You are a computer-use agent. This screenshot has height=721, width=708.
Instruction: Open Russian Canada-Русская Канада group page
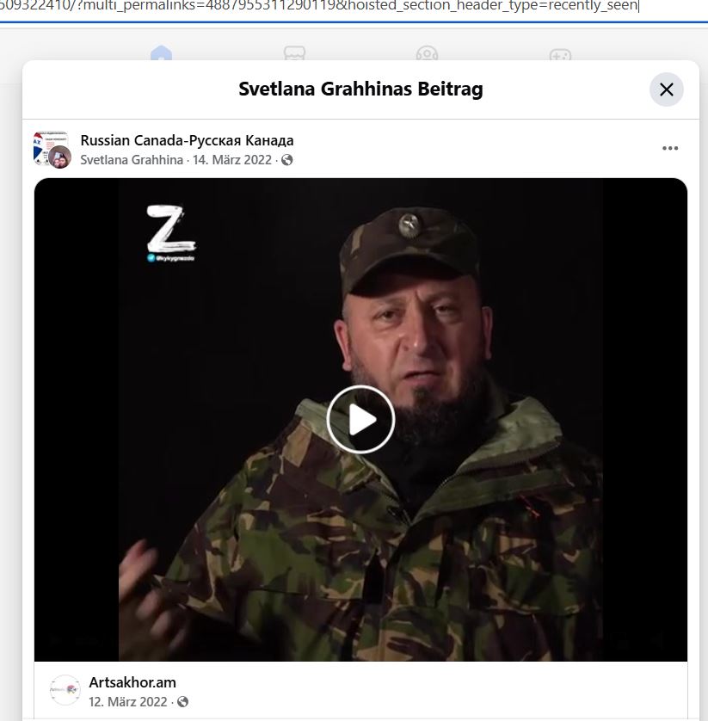click(187, 140)
